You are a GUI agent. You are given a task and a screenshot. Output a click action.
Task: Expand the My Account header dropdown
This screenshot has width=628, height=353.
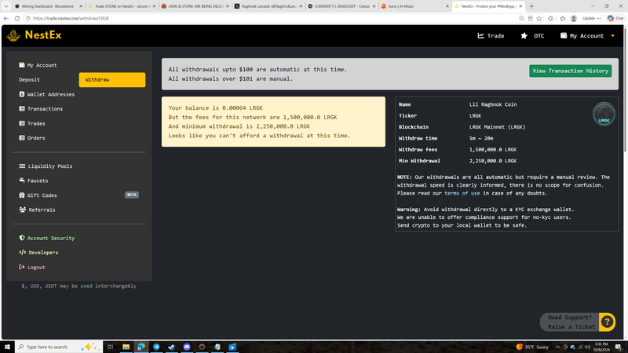click(x=587, y=35)
